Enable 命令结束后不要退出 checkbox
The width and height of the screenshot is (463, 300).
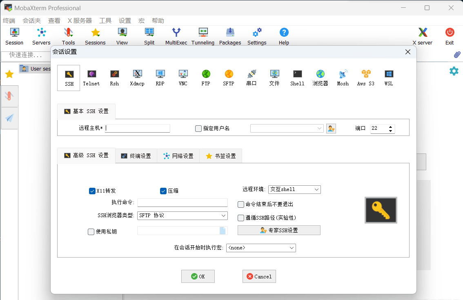pos(241,204)
